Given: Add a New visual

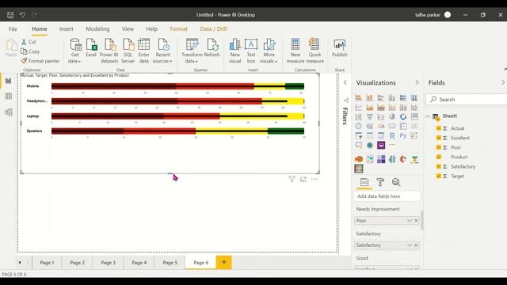Looking at the screenshot, I should 235,51.
